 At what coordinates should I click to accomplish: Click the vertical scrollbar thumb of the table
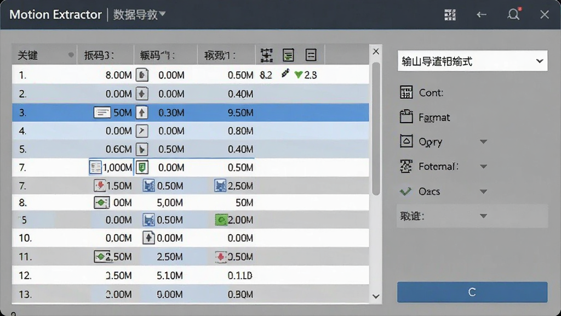click(376, 129)
